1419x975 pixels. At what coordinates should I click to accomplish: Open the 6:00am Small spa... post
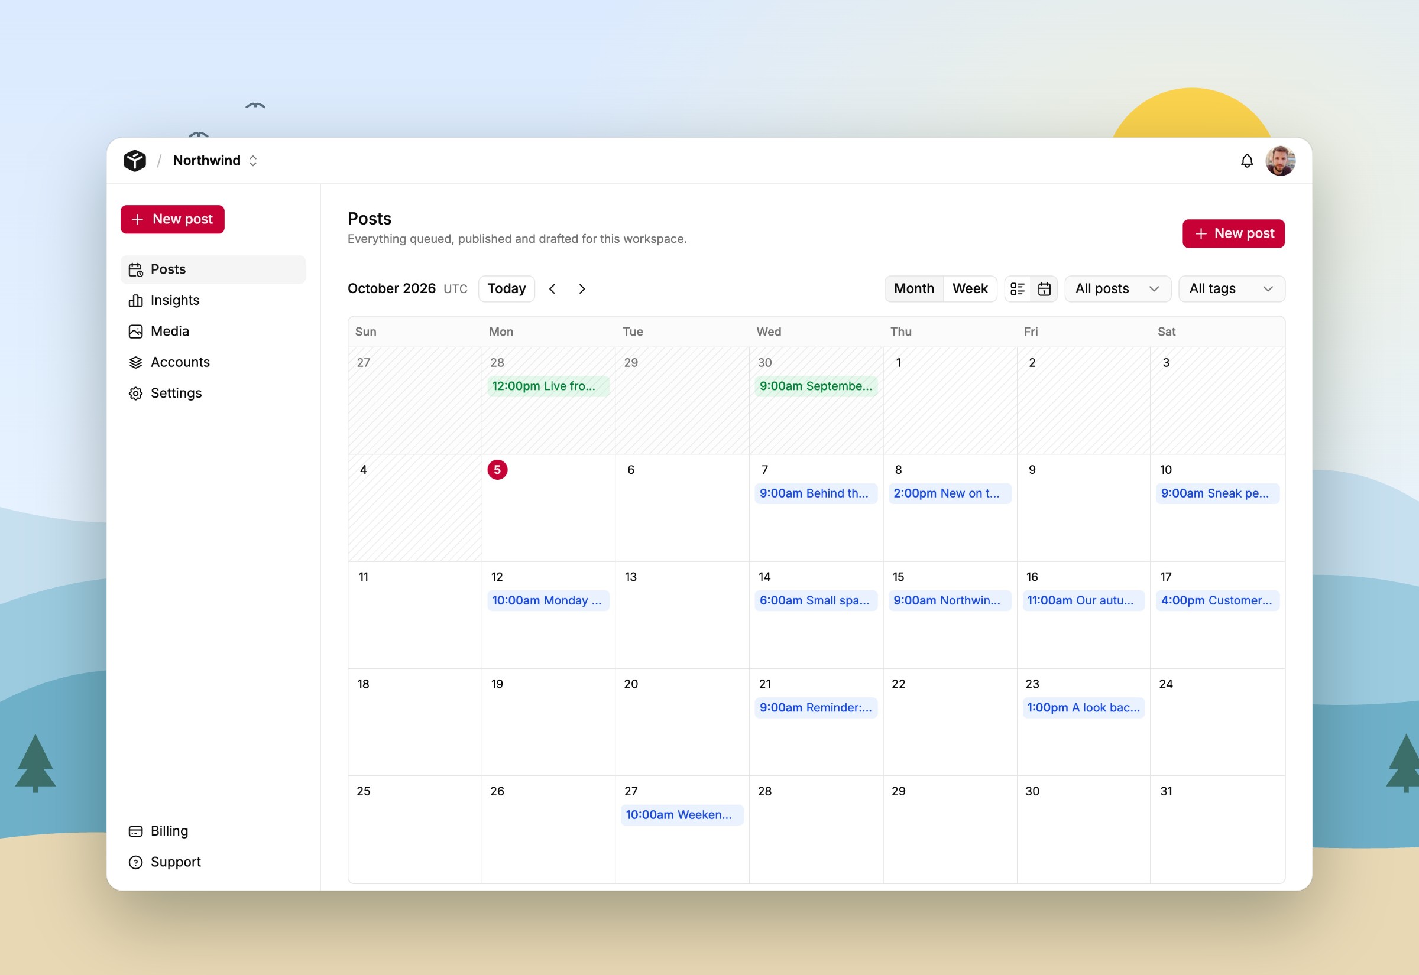[x=816, y=600]
